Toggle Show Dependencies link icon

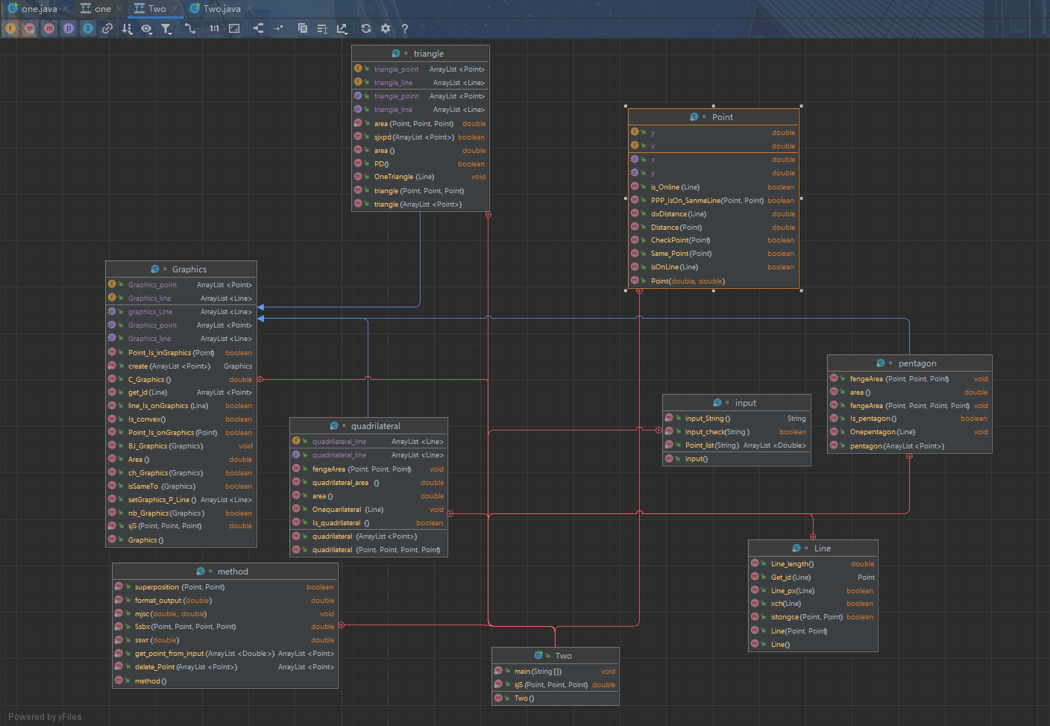coord(107,28)
